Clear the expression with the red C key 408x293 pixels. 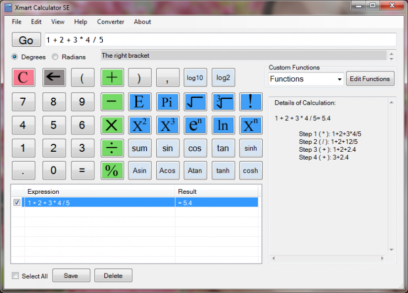(24, 77)
